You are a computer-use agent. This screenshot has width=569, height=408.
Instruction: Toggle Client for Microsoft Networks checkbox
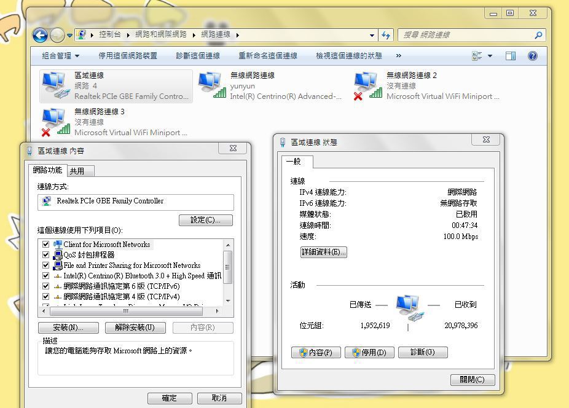pyautogui.click(x=45, y=245)
